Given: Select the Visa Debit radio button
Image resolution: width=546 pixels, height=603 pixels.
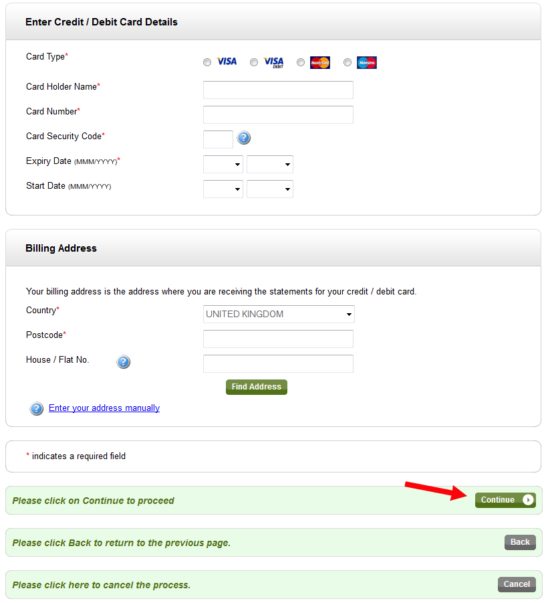Looking at the screenshot, I should (x=254, y=62).
